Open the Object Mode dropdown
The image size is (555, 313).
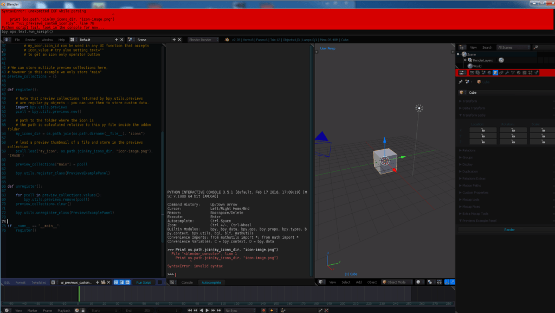(397, 282)
